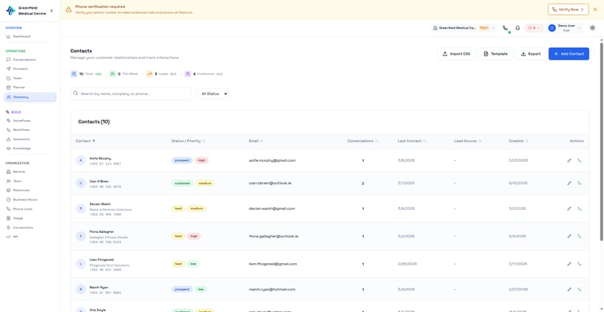The image size is (604, 312).
Task: Open the Demo User account menu
Action: 564,28
